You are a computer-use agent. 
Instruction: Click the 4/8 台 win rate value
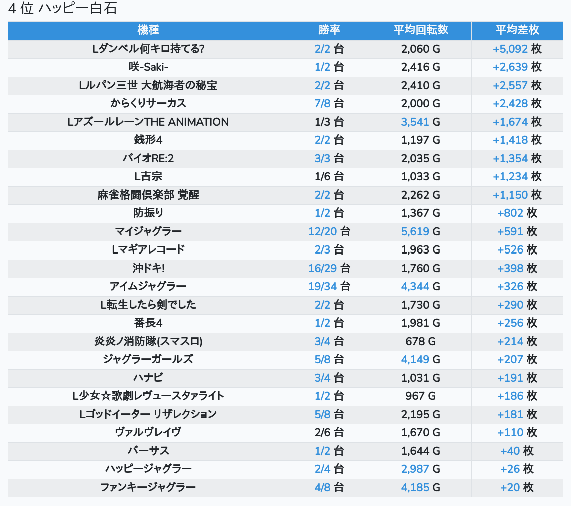[x=329, y=487]
